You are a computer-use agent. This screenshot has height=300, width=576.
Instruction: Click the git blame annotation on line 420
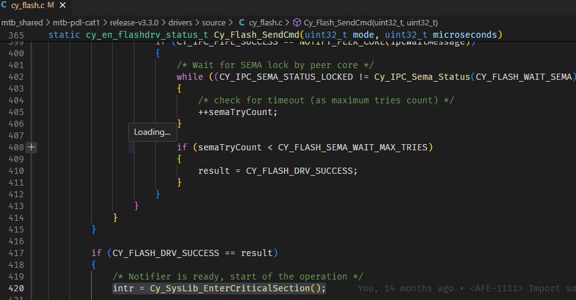(x=466, y=289)
